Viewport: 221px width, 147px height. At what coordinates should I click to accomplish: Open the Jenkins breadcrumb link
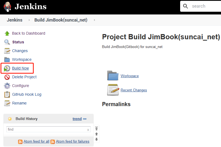tap(15, 20)
